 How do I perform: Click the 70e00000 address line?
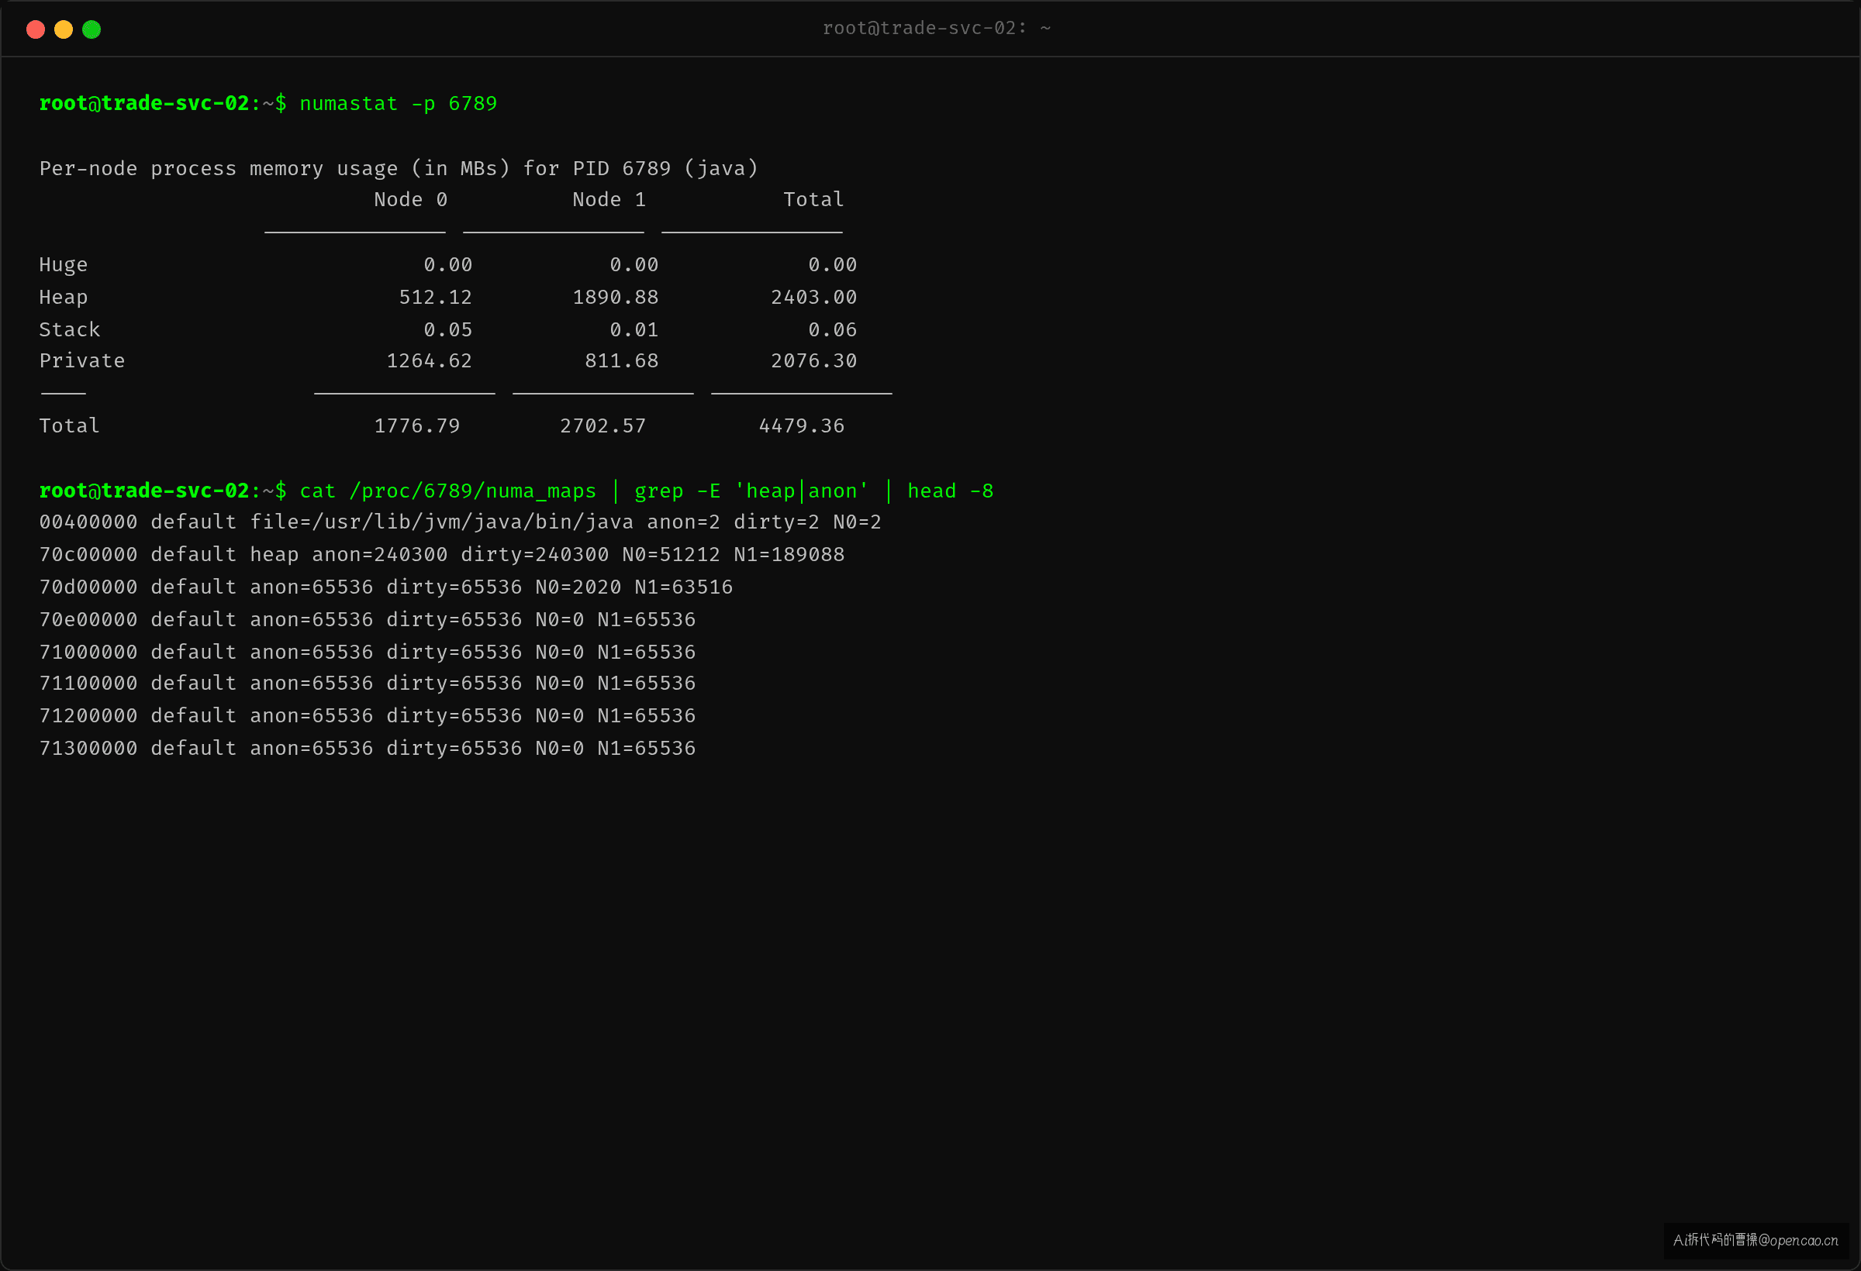[x=368, y=619]
